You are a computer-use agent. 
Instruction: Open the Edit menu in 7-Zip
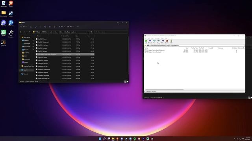coord(149,38)
